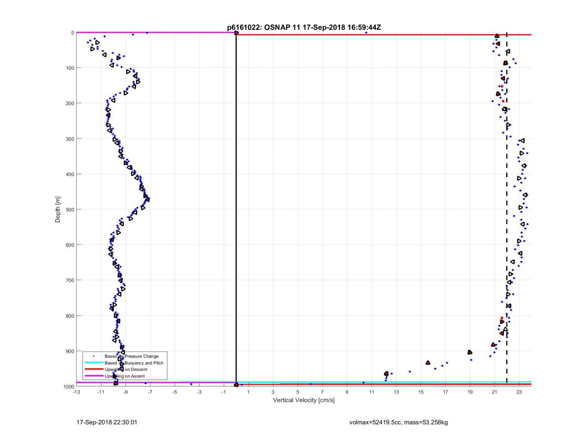This screenshot has height=434, width=587.
Task: Click x-axis tick label -3
Action: pyautogui.click(x=199, y=392)
